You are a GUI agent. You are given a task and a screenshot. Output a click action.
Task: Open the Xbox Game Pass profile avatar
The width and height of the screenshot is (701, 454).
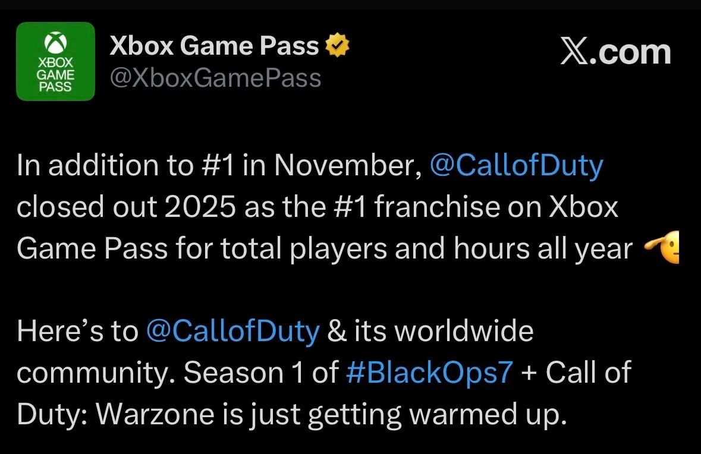click(55, 61)
